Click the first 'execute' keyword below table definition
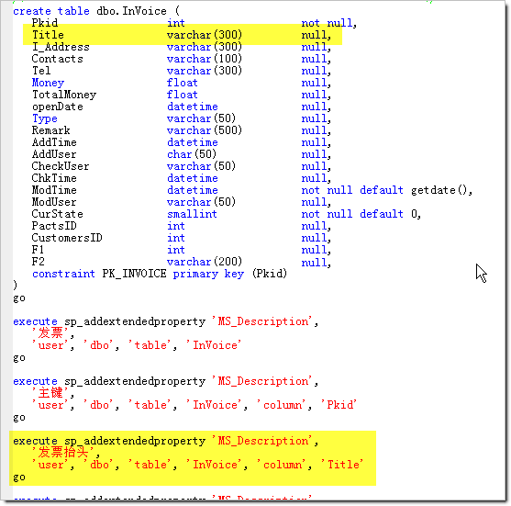511x506 pixels. pos(35,321)
